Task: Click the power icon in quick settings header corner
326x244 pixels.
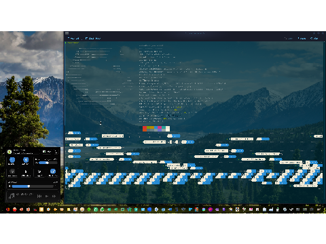Action: click(56, 152)
